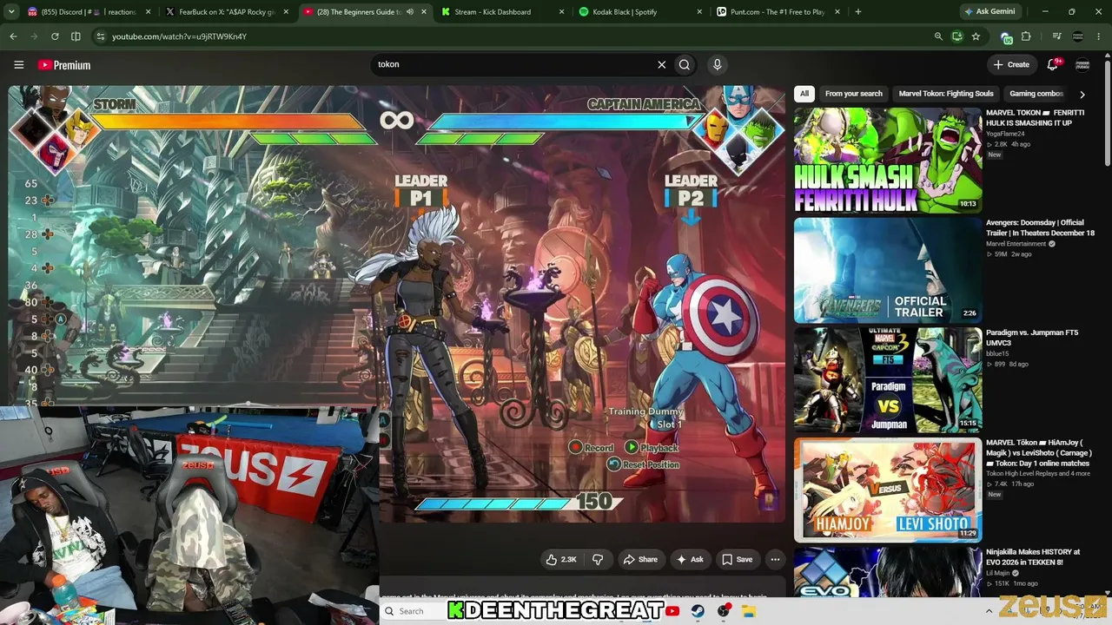
Task: Submit search with magnifier button
Action: (x=685, y=64)
